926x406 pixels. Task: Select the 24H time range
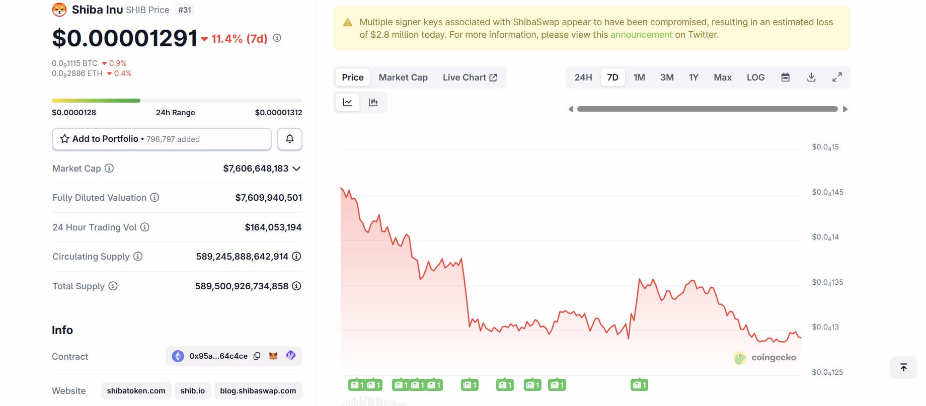coord(583,77)
